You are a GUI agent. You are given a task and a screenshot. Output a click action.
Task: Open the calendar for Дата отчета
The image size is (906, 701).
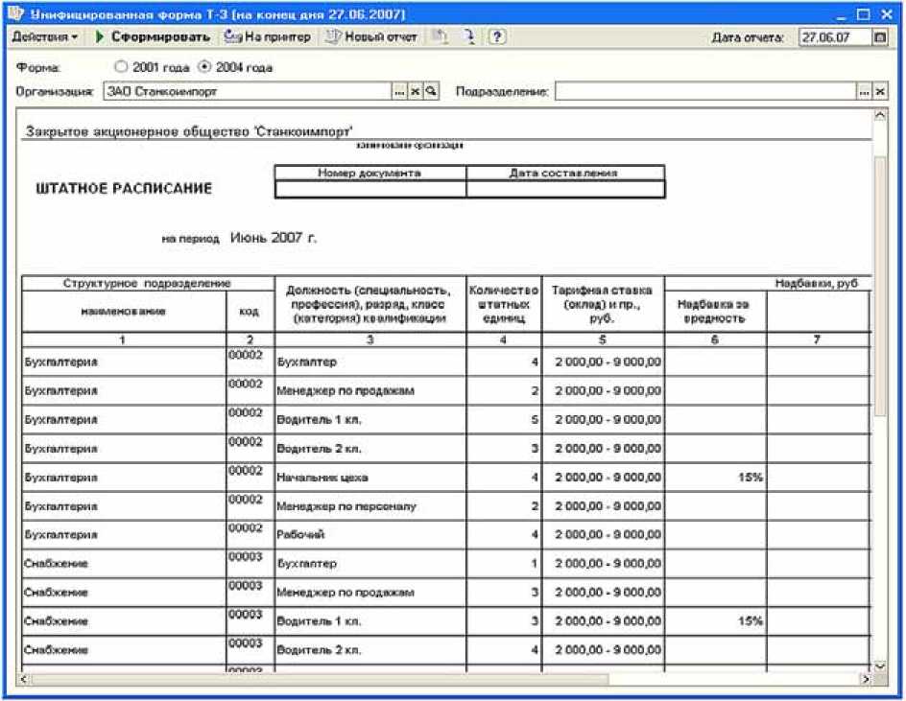tap(879, 37)
